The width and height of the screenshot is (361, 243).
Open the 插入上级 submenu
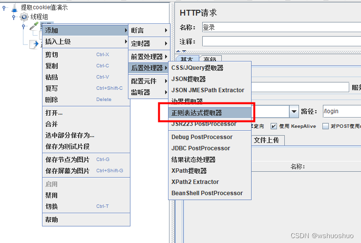(x=85, y=41)
